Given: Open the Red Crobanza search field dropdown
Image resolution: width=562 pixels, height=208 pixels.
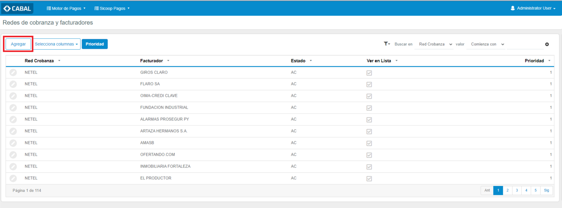Looking at the screenshot, I should point(434,44).
